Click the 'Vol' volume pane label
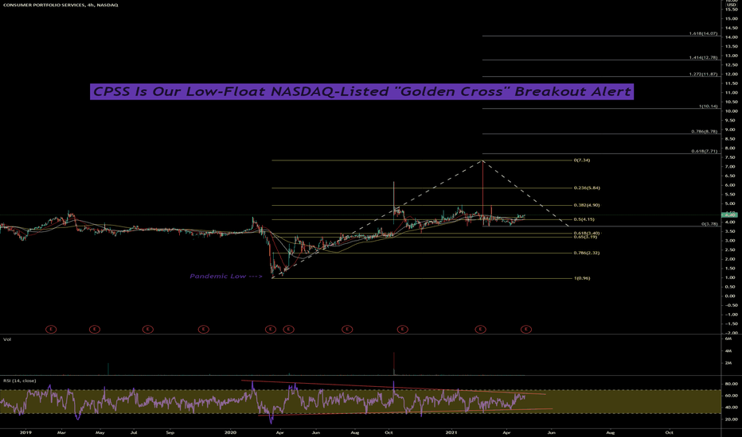The width and height of the screenshot is (742, 437). (7, 339)
